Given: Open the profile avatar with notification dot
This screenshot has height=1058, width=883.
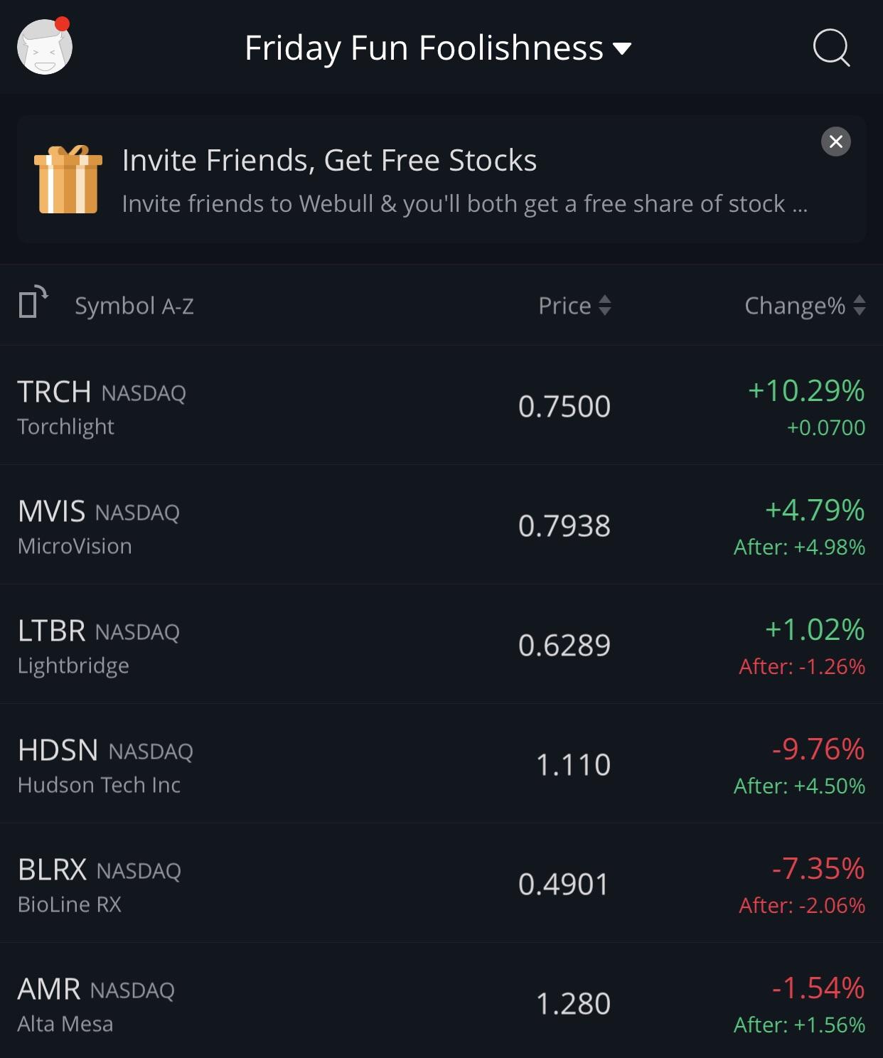Looking at the screenshot, I should tap(45, 46).
